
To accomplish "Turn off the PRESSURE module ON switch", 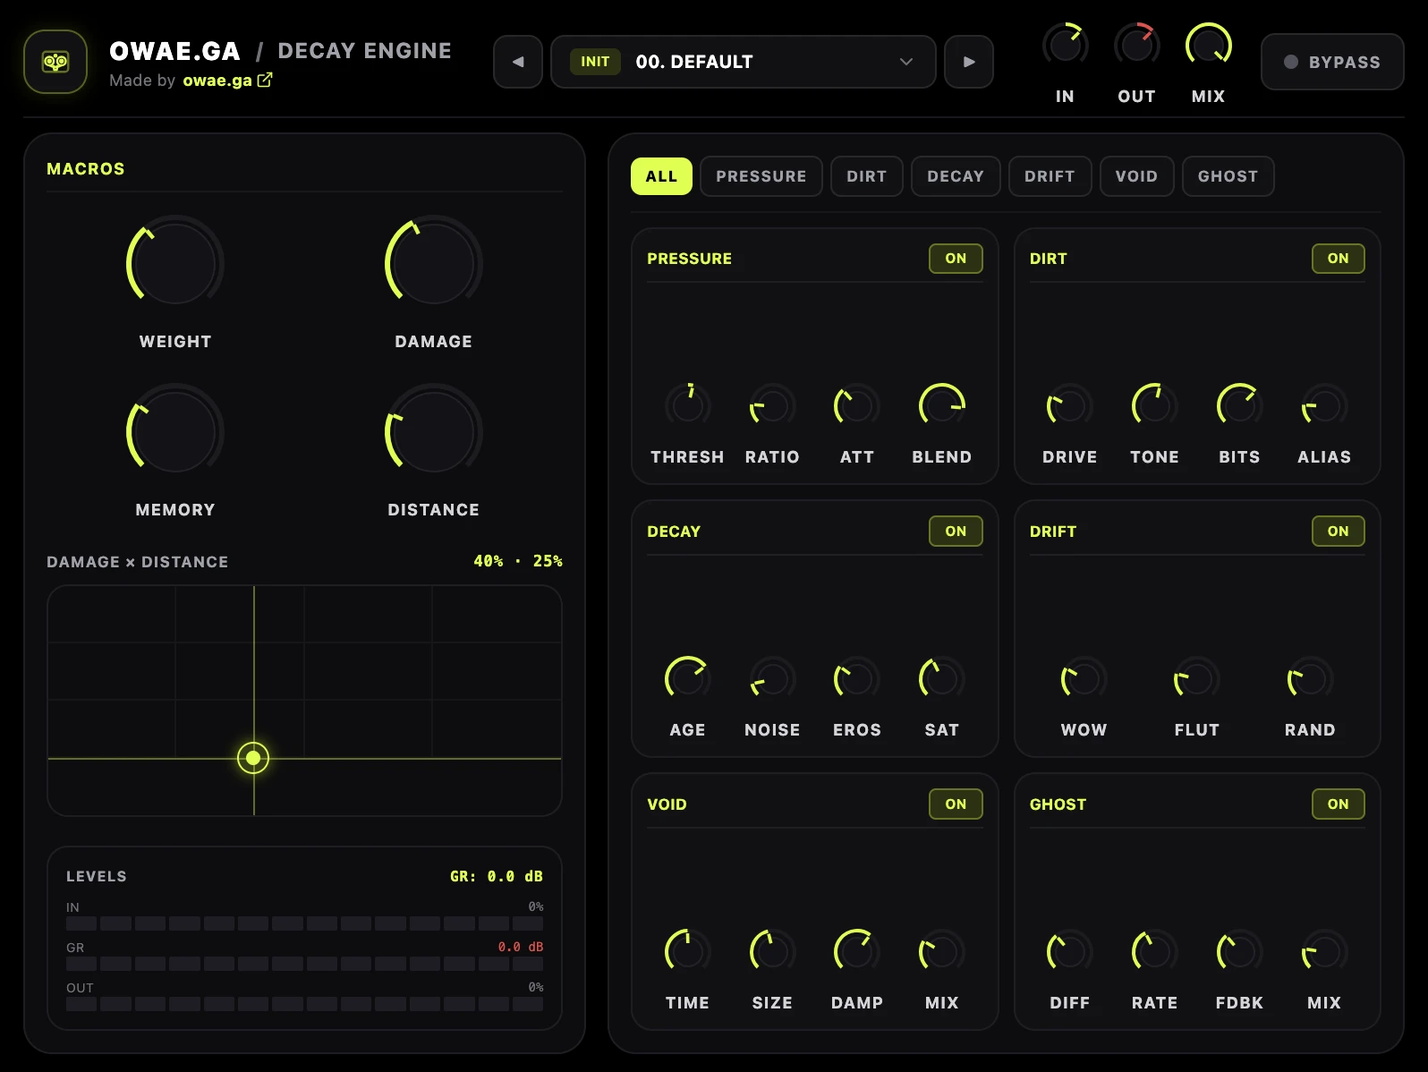I will 956,259.
